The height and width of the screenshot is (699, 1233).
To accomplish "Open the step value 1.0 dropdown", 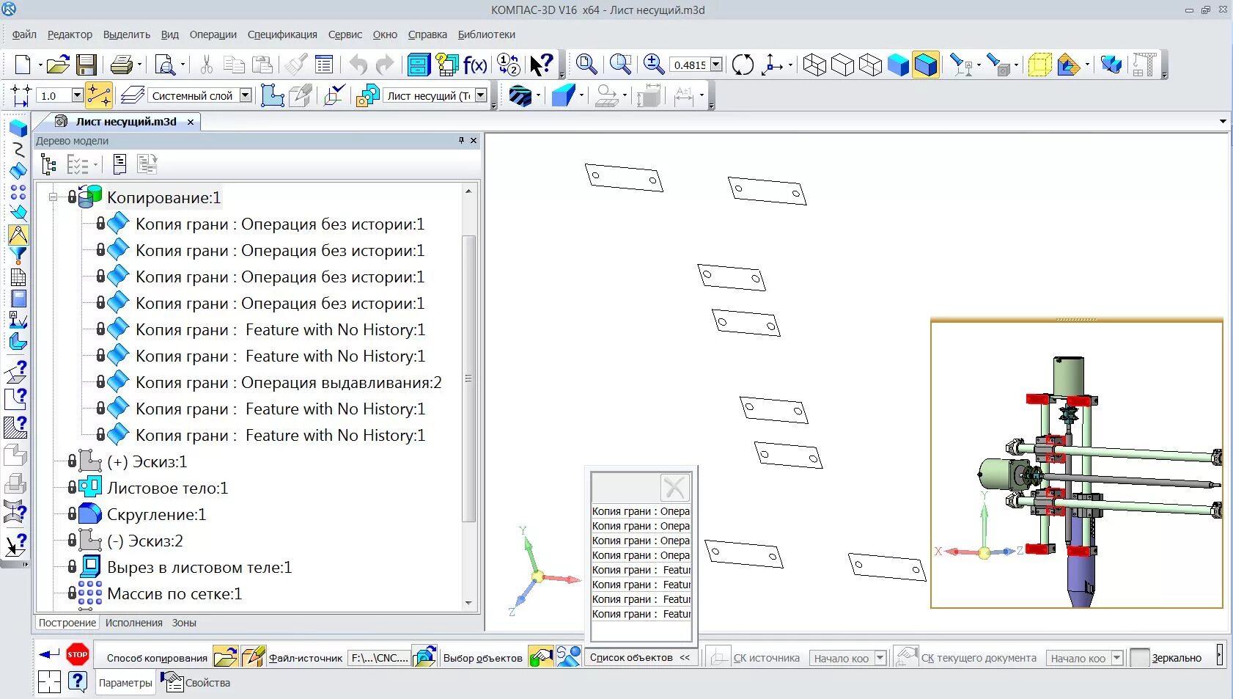I will point(77,95).
